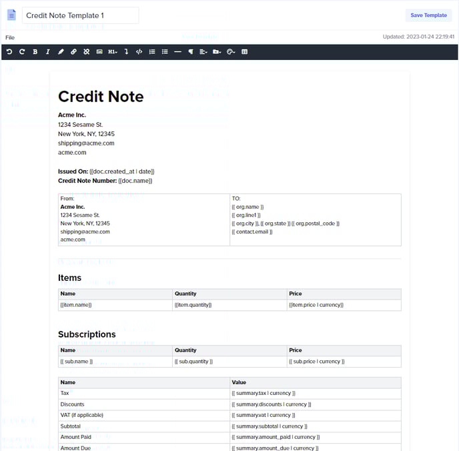Click the Redo icon in the toolbar
Image resolution: width=459 pixels, height=451 pixels.
point(22,52)
